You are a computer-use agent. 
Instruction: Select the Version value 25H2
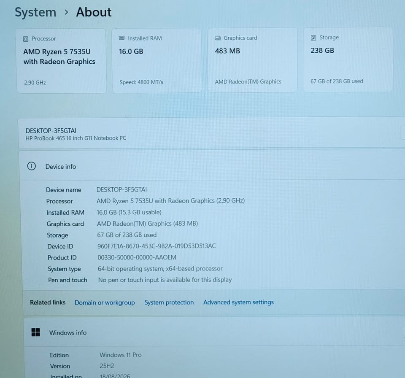tap(107, 366)
